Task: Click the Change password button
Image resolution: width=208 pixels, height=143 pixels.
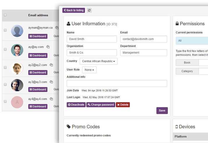Action: (101, 105)
